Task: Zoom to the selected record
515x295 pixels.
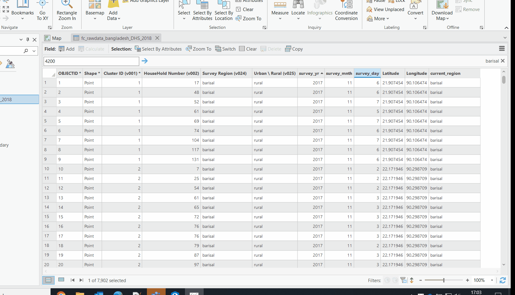Action: click(198, 49)
